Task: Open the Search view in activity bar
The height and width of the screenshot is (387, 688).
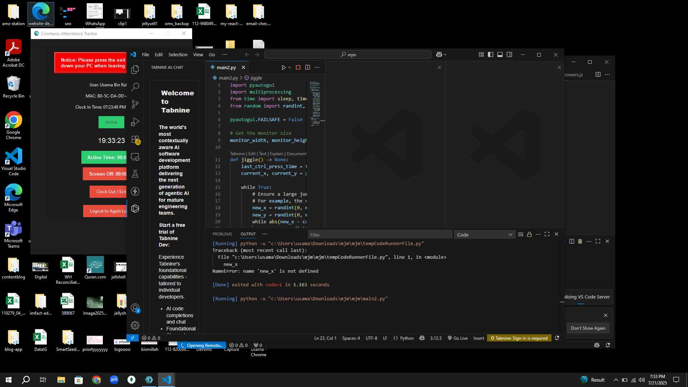Action: [135, 87]
